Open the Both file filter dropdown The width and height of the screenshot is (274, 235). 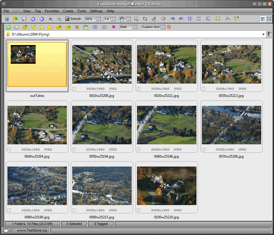[135, 27]
